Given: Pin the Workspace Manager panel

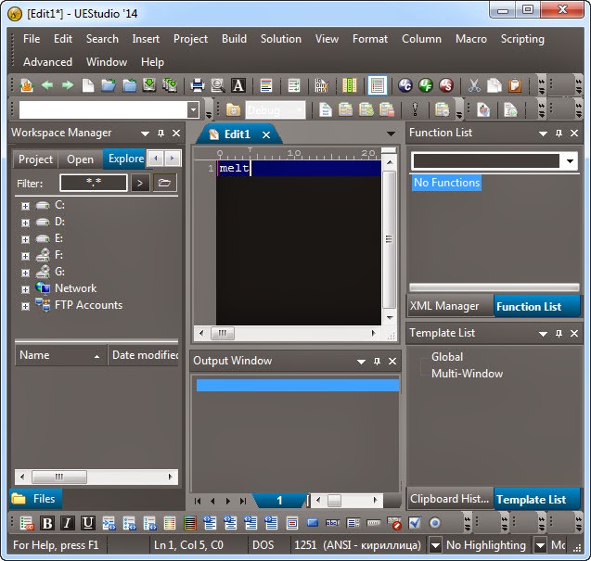Looking at the screenshot, I should pyautogui.click(x=161, y=133).
